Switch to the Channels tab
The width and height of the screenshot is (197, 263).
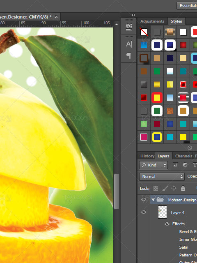coord(183,156)
